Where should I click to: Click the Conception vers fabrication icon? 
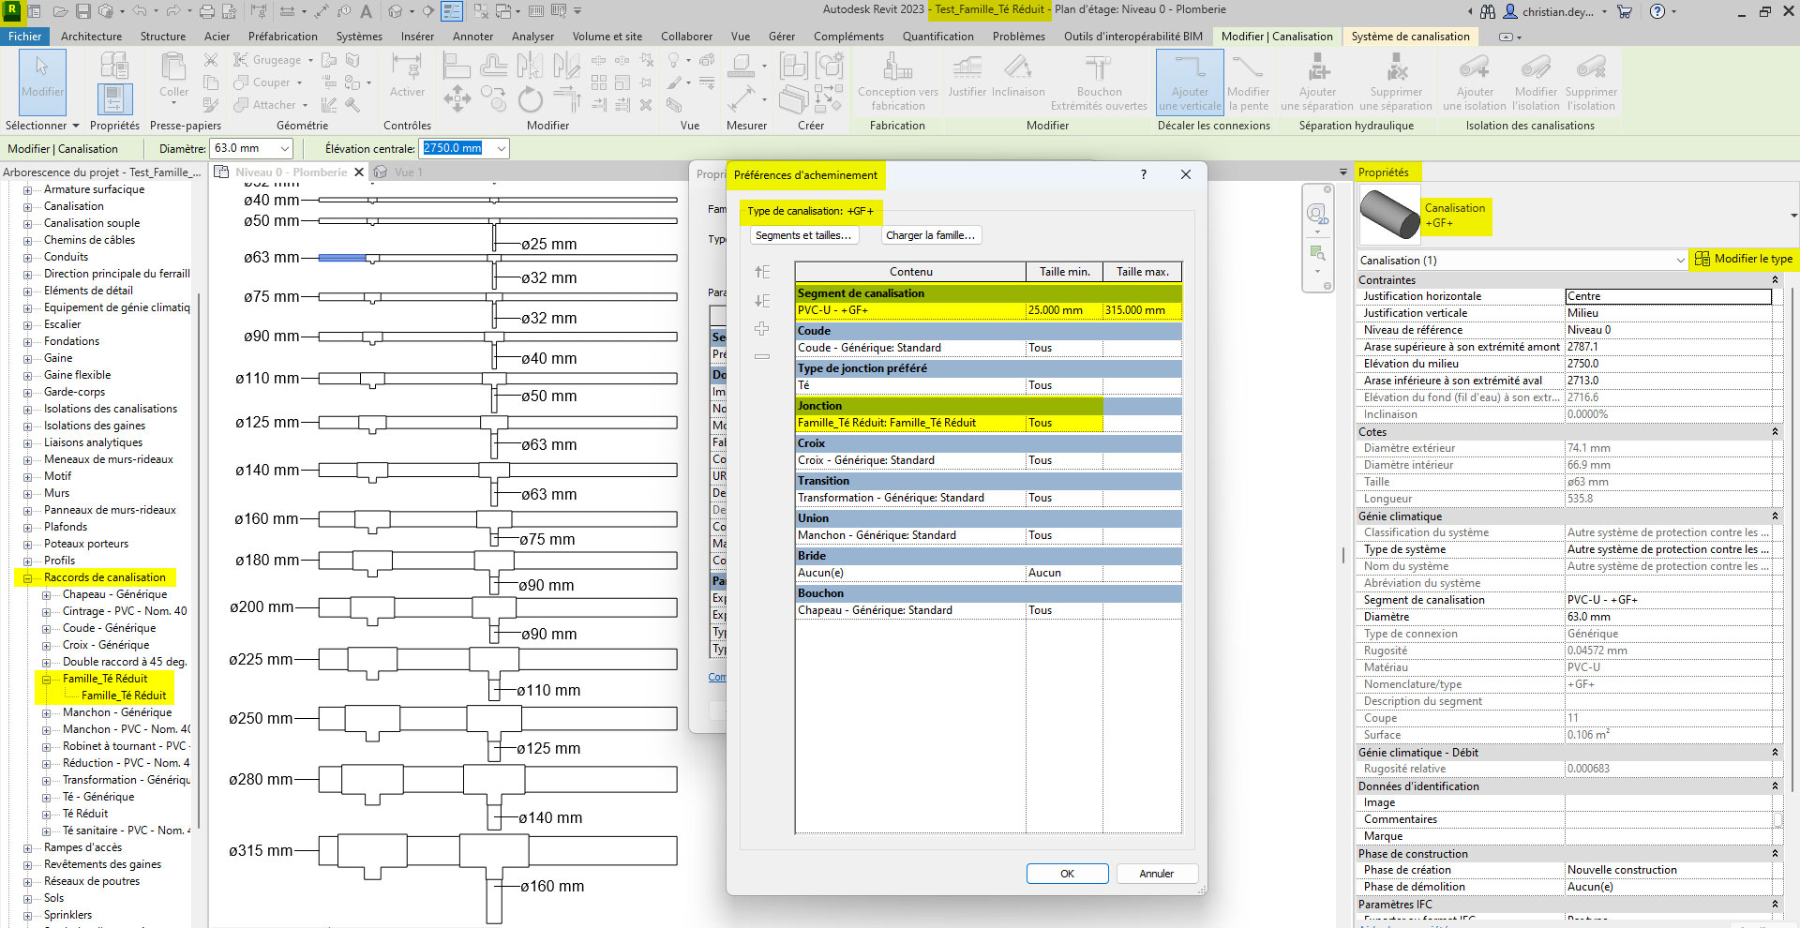click(897, 81)
